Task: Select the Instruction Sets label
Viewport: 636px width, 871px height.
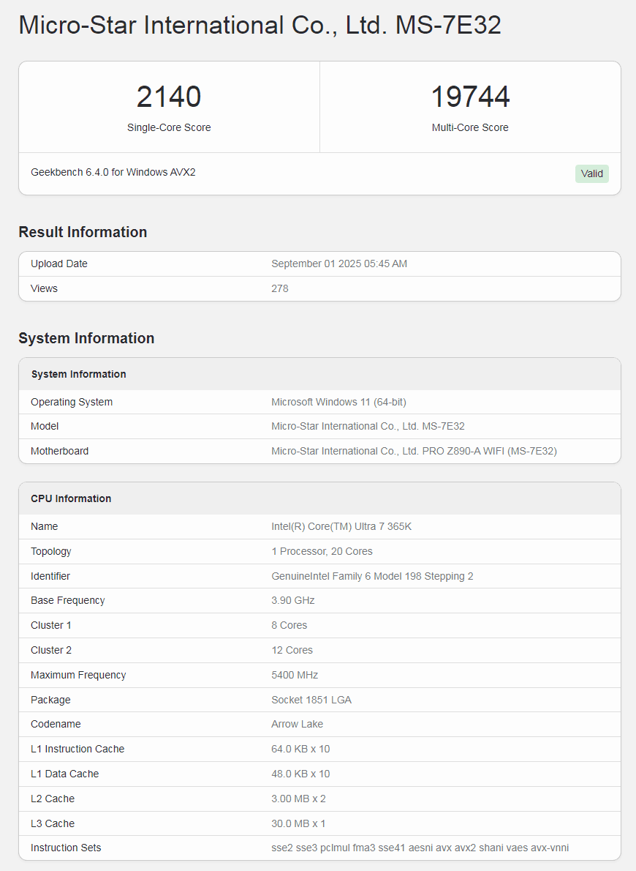Action: point(66,848)
